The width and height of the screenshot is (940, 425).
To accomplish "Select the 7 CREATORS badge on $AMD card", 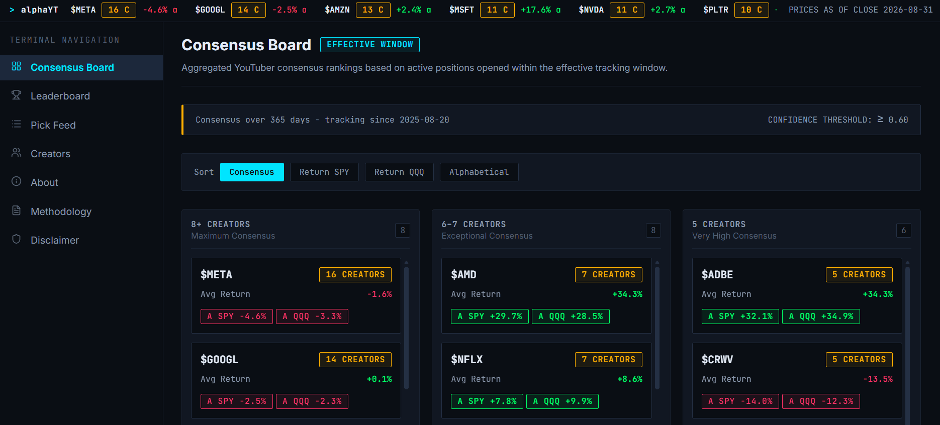I will point(609,274).
